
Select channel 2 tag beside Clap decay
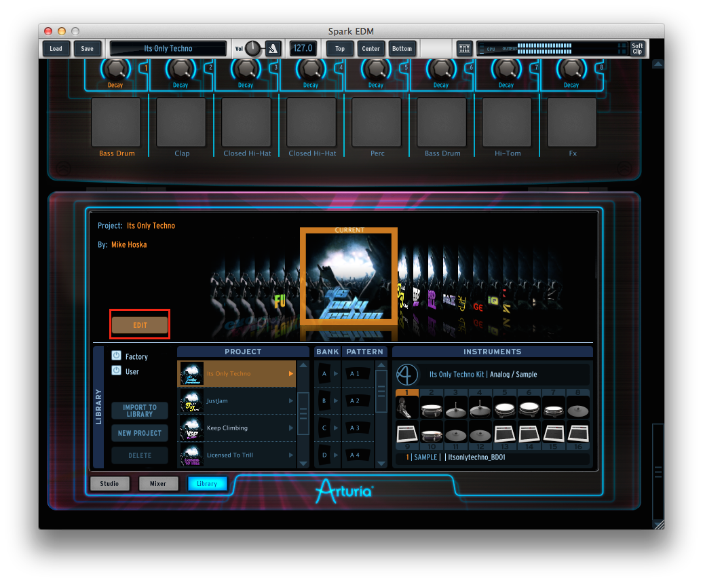(210, 68)
